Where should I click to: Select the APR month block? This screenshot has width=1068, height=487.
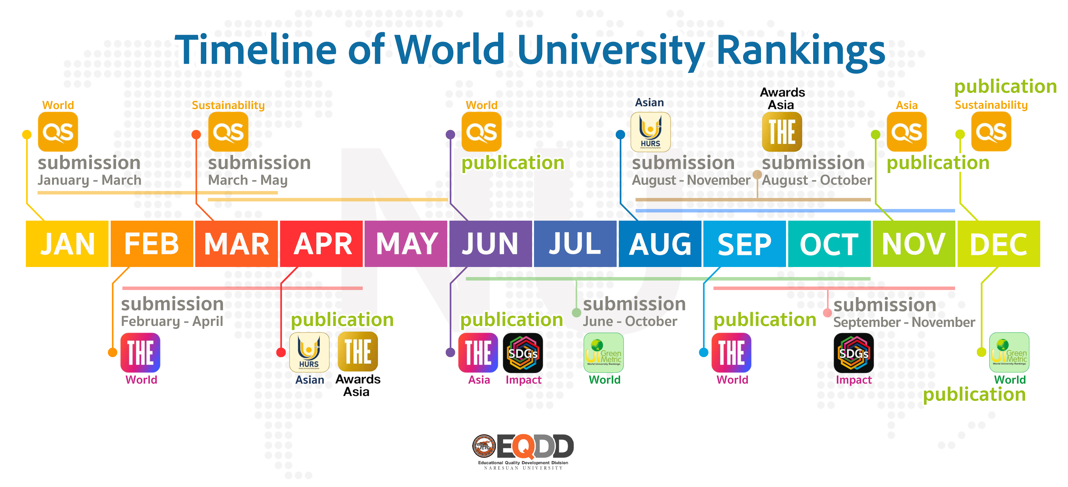322,244
